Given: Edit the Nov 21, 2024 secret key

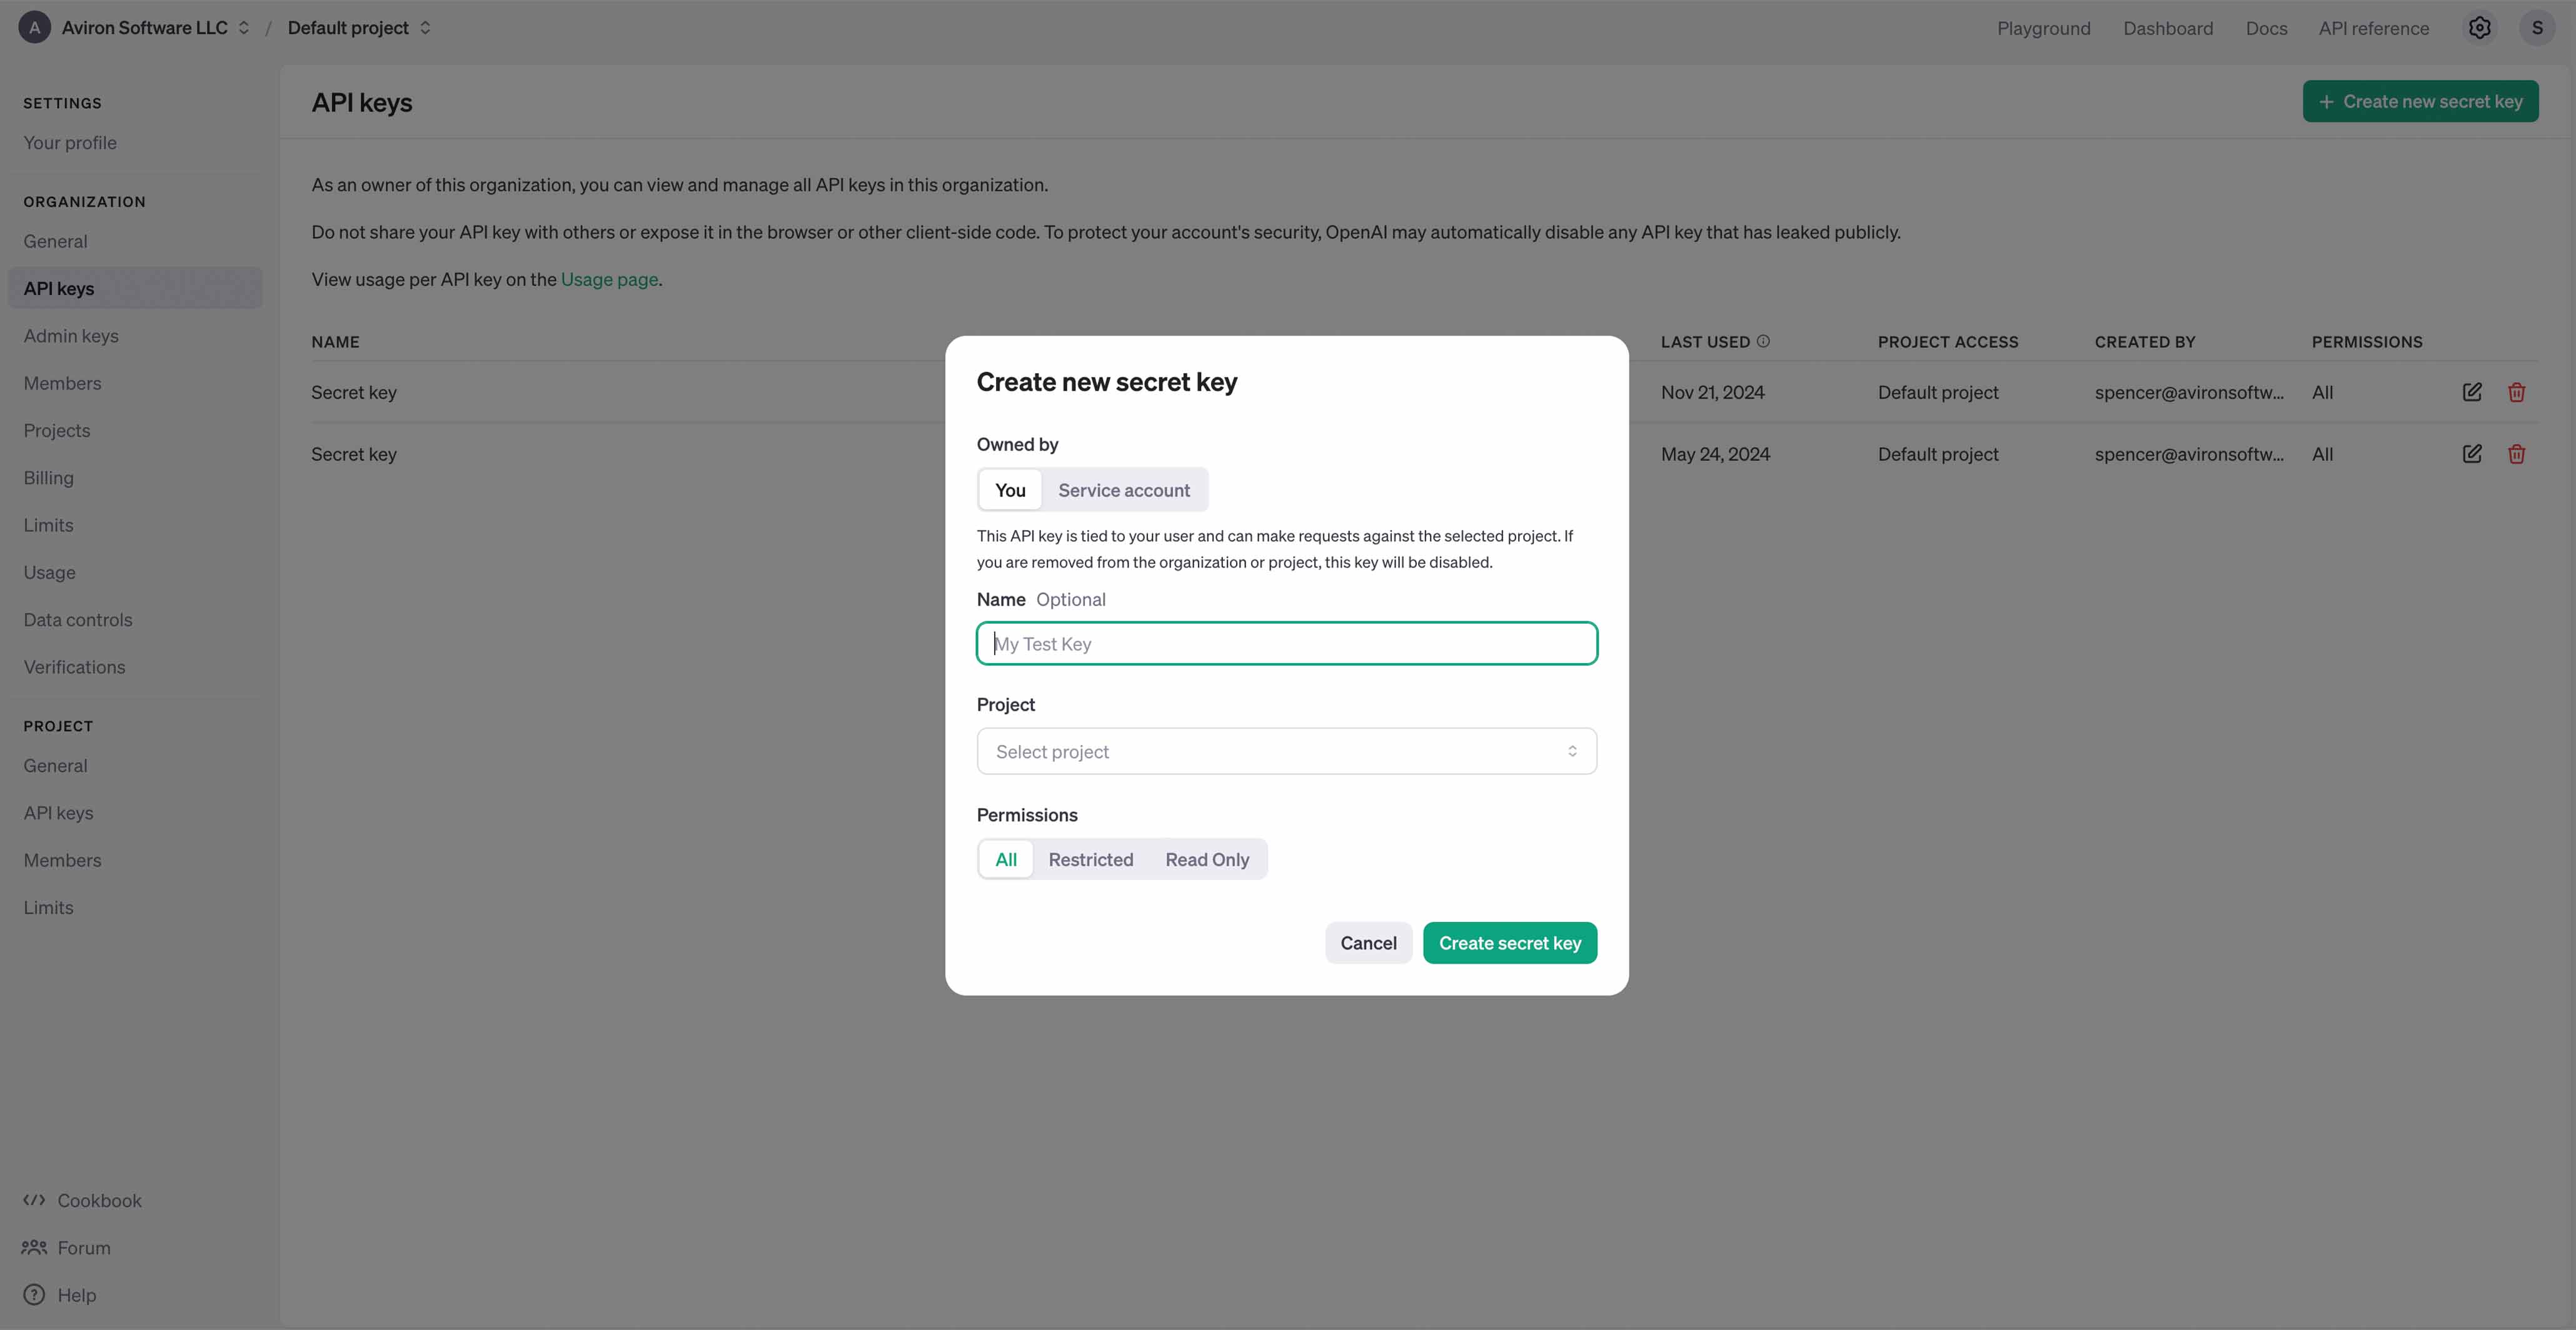Looking at the screenshot, I should click(x=2472, y=392).
